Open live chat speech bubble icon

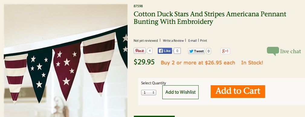[273, 51]
